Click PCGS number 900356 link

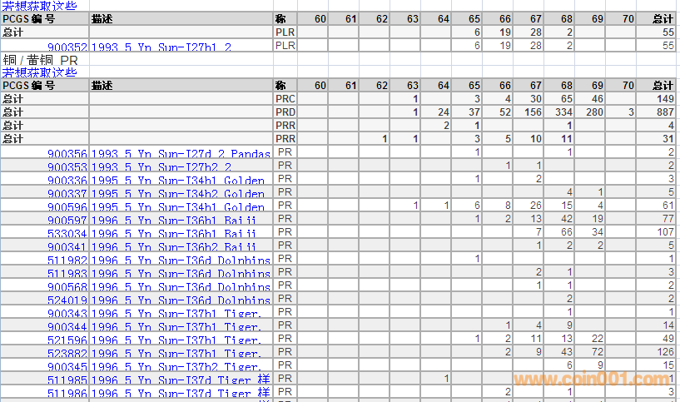click(67, 153)
